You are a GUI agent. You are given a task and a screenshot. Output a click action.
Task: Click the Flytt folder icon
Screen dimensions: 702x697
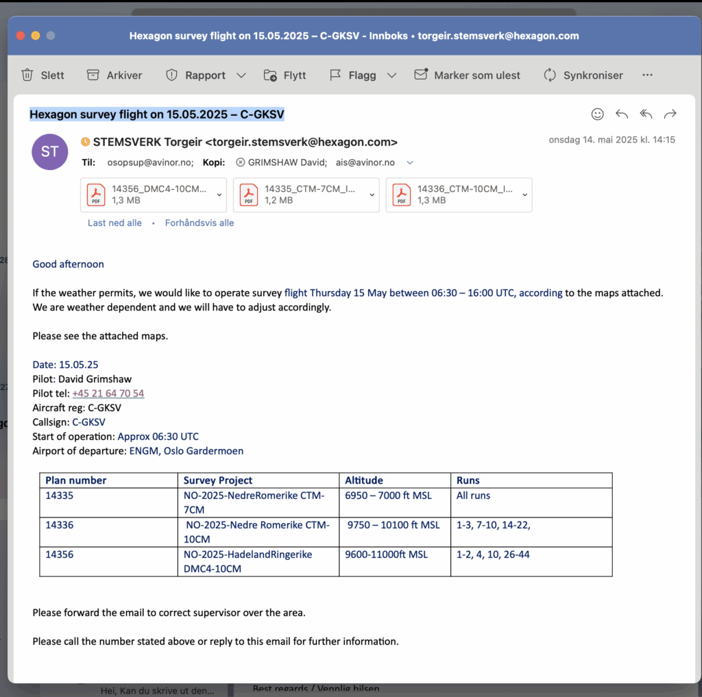coord(270,75)
